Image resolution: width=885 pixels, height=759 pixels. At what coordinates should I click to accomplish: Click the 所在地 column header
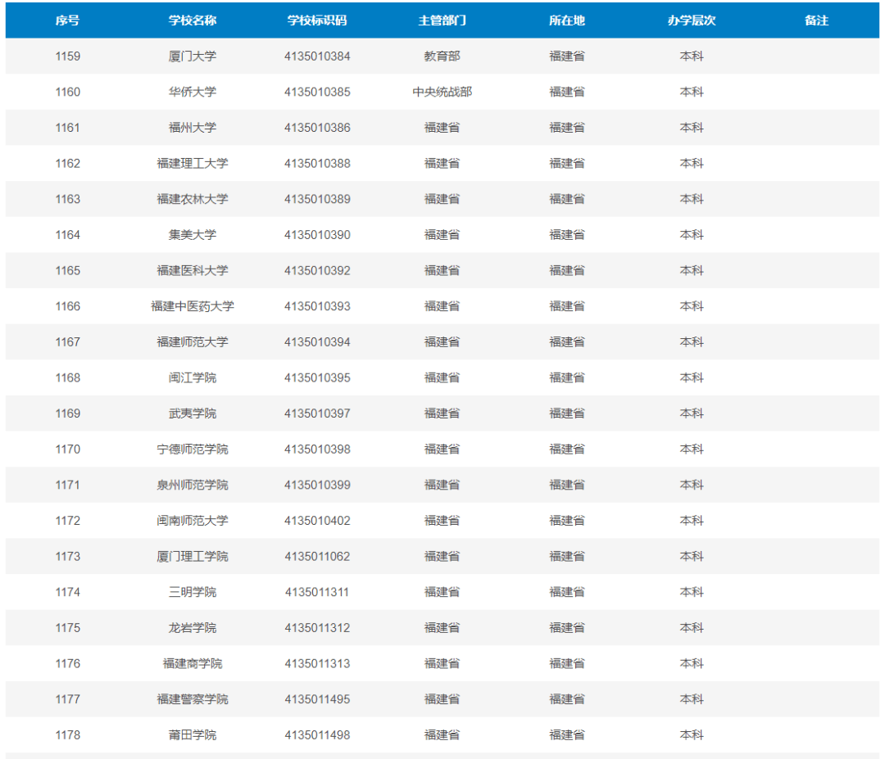click(567, 20)
